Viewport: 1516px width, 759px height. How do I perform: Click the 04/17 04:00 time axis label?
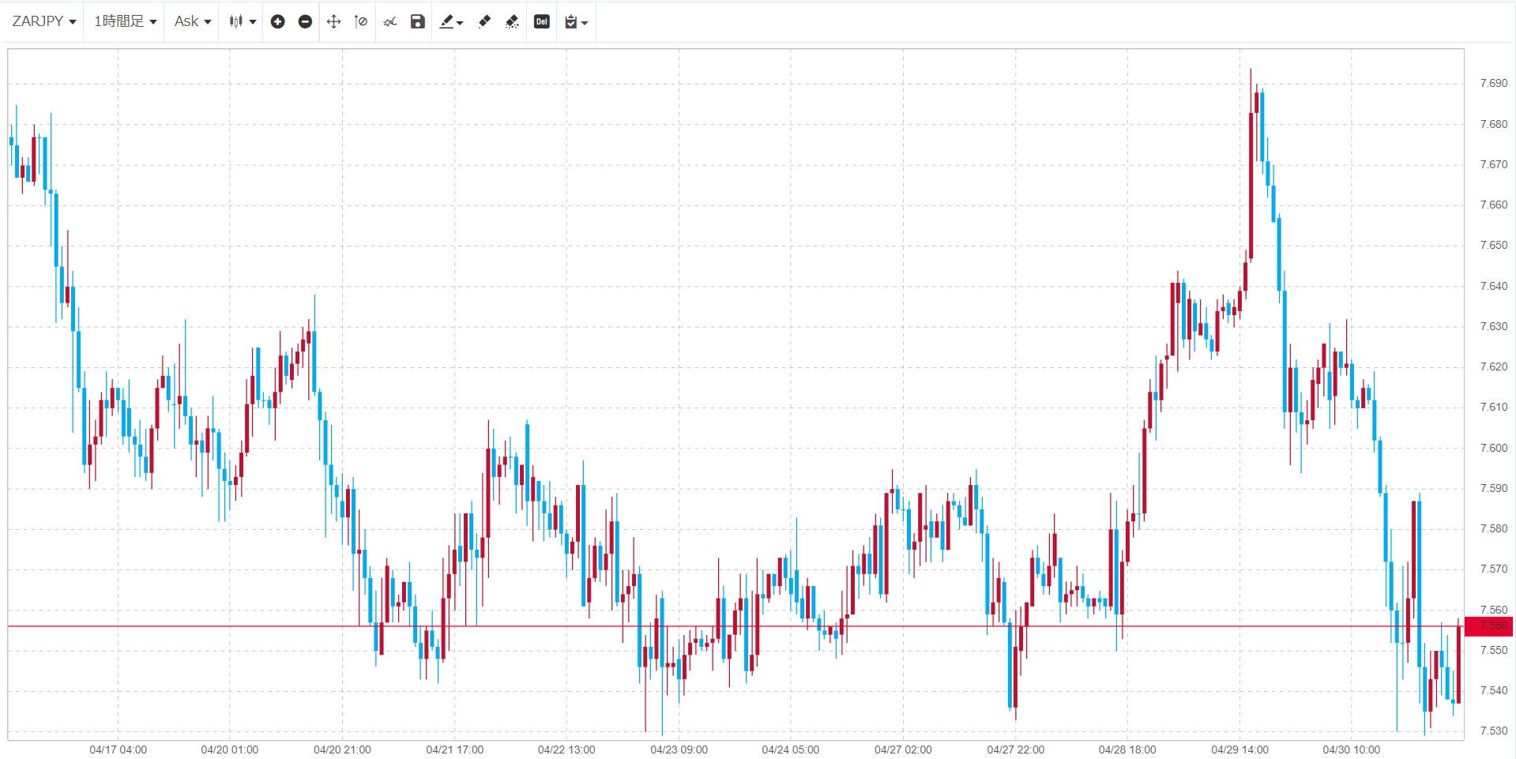118,750
